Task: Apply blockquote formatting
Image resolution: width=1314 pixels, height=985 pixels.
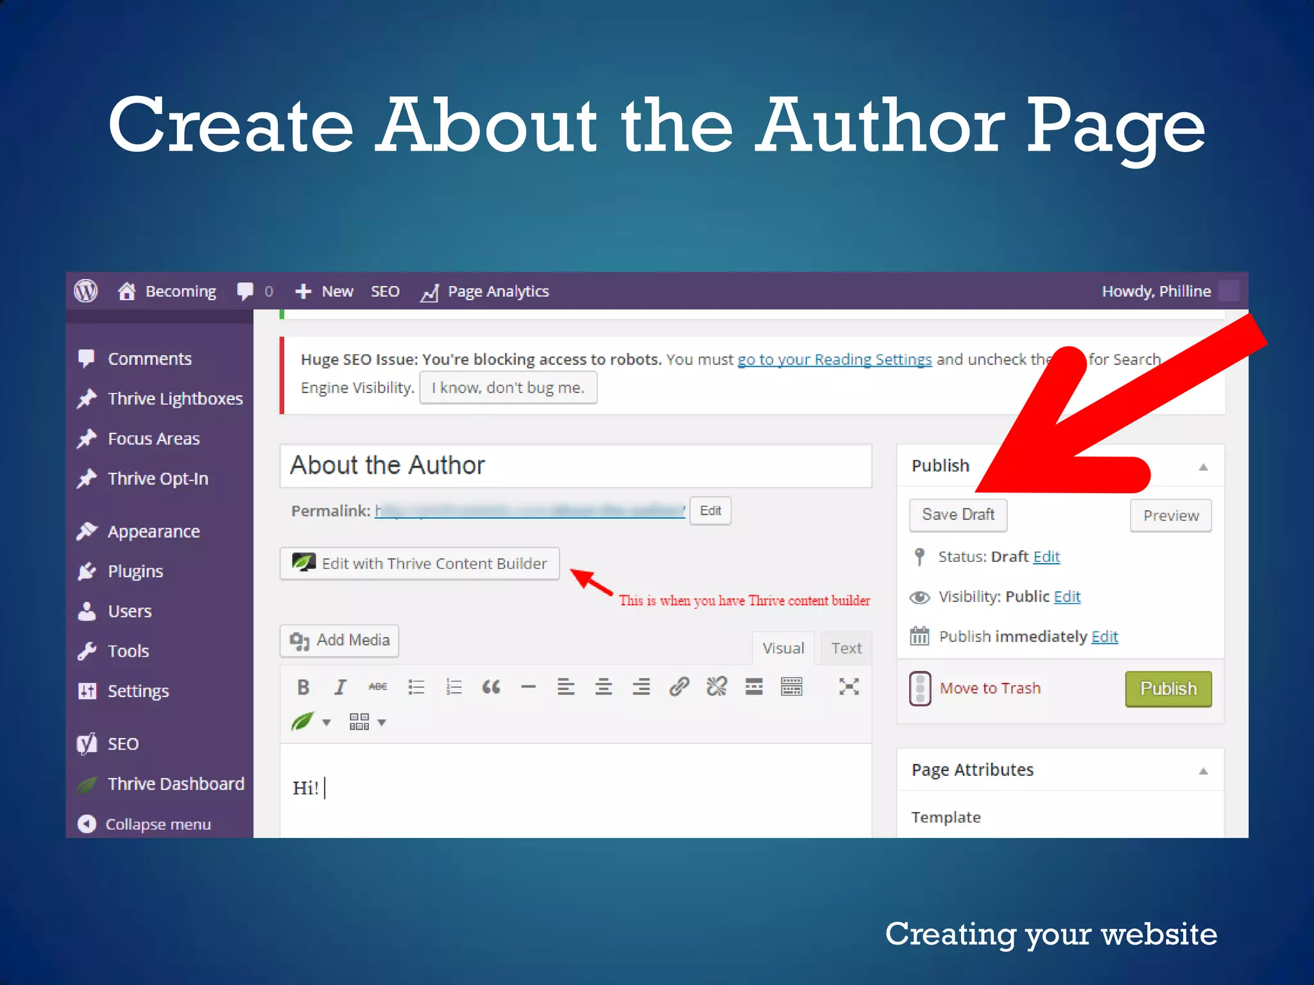Action: (x=491, y=687)
